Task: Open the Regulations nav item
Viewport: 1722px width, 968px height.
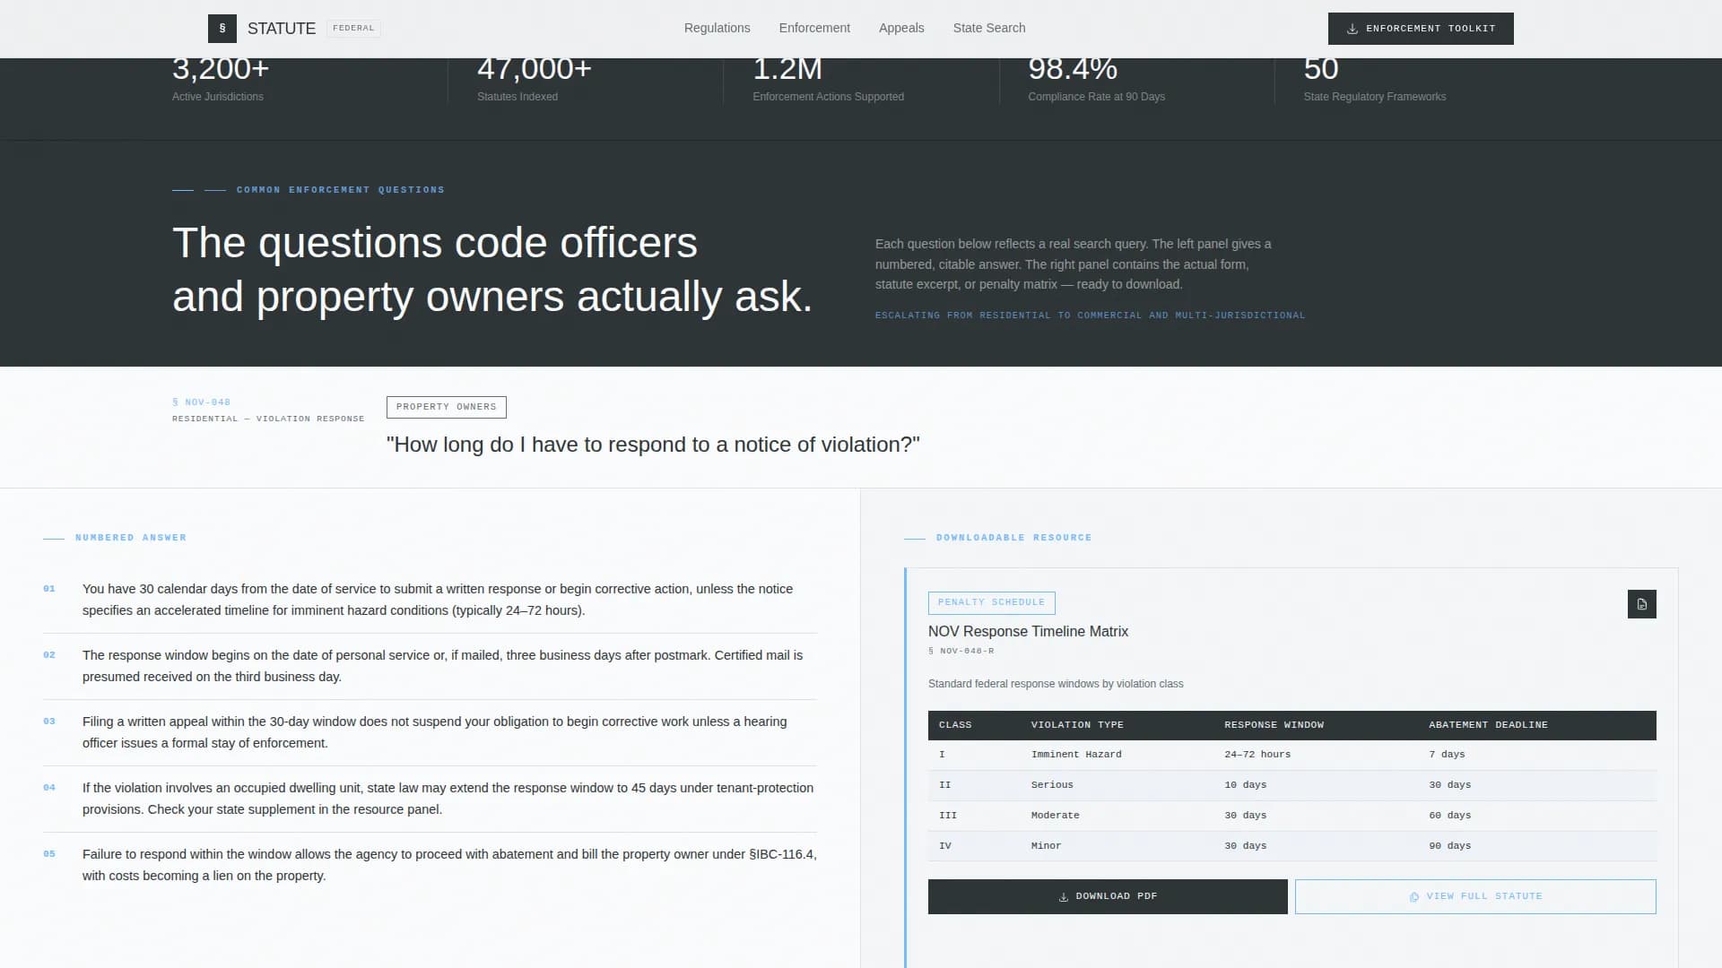Action: [717, 28]
